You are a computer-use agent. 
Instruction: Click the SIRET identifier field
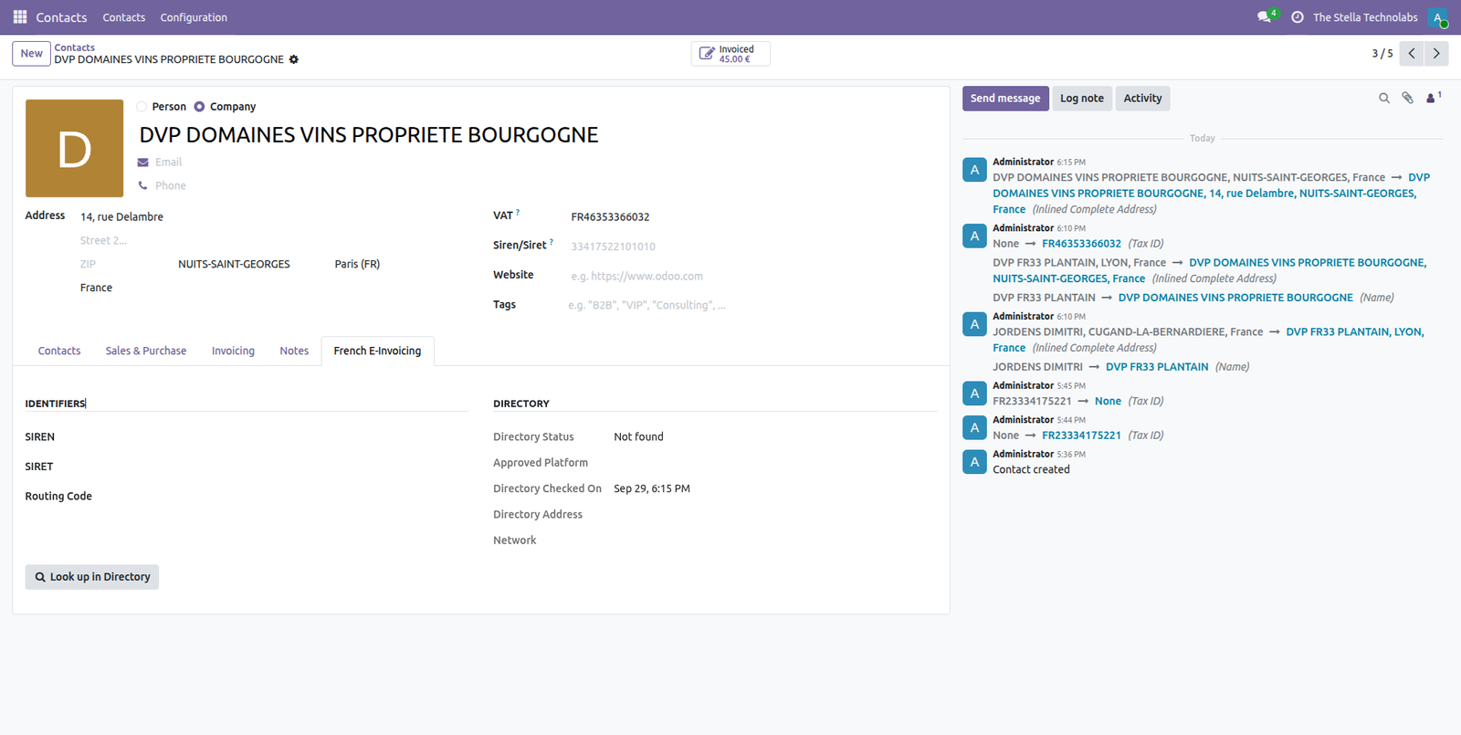[x=307, y=467]
